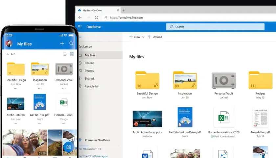Open the Inspiration folder on phone
Image resolution: width=276 pixels, height=158 pixels.
(x=40, y=69)
